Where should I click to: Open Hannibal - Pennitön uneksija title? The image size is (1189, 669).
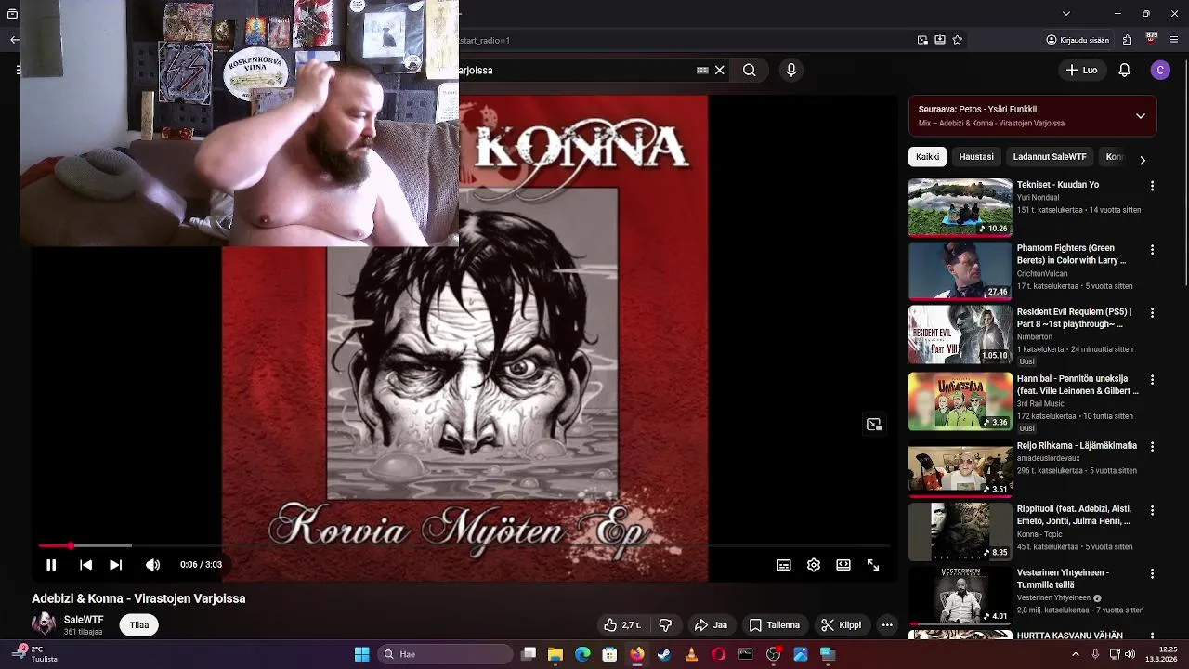pyautogui.click(x=1078, y=385)
